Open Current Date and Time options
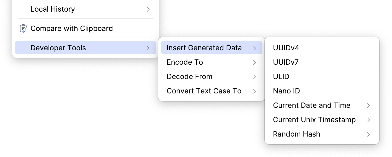The image size is (392, 157). [x=311, y=105]
